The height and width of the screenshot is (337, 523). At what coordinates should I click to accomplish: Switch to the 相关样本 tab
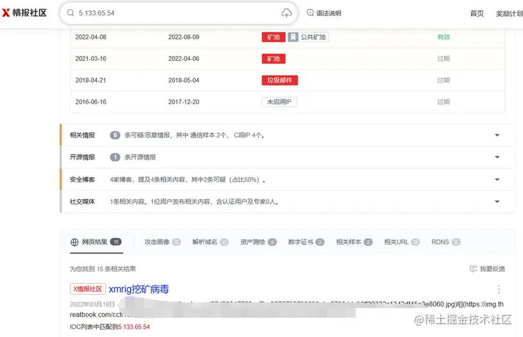pos(354,242)
